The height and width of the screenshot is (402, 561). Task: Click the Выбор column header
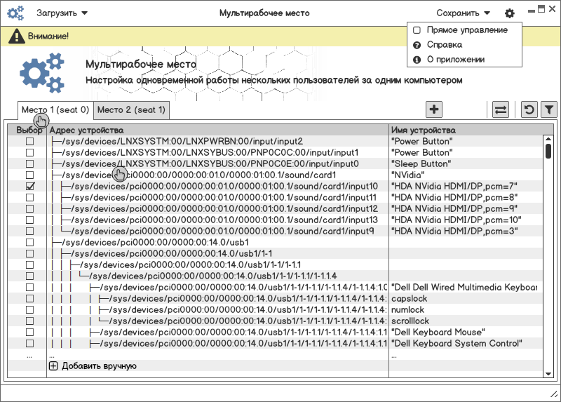coord(29,130)
